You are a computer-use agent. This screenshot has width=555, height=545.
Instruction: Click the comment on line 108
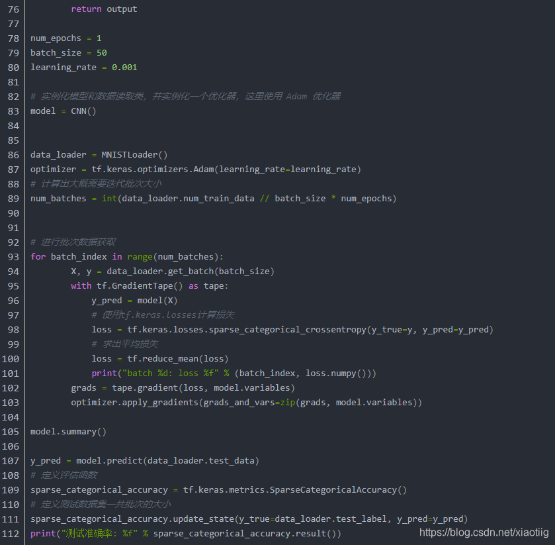point(64,475)
